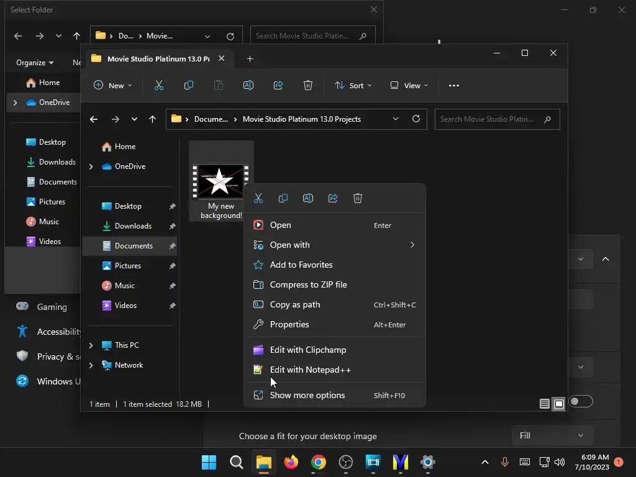Refresh the Select Folder dialog location
Image resolution: width=636 pixels, height=477 pixels.
(x=230, y=37)
